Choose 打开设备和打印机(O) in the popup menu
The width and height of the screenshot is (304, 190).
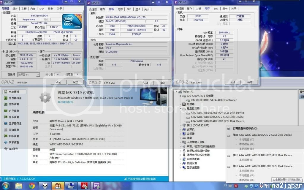tap(245, 129)
